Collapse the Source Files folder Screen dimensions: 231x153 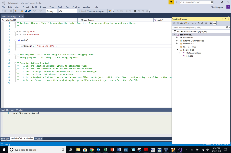click(177, 50)
